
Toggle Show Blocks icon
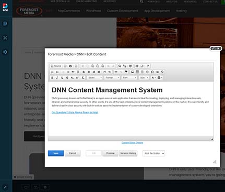(142, 66)
